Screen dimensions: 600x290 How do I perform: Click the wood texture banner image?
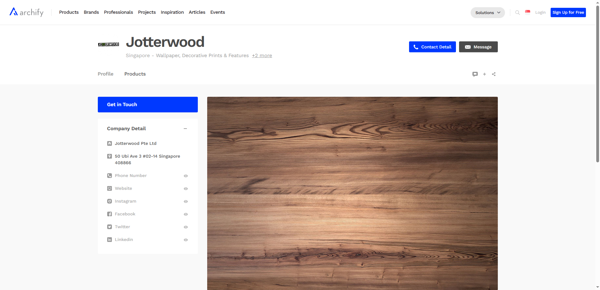point(352,193)
